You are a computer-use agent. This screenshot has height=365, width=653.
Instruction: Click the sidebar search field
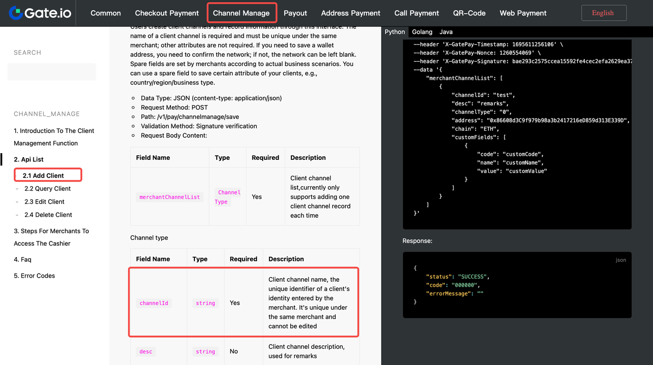[52, 72]
